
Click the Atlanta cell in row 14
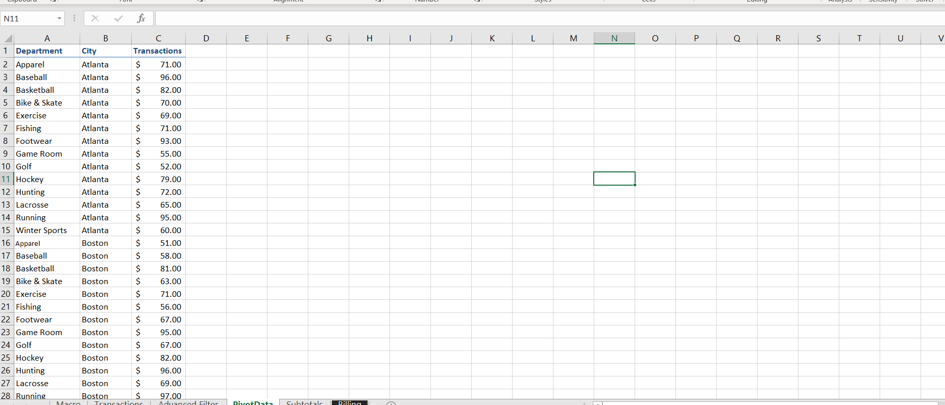point(106,217)
